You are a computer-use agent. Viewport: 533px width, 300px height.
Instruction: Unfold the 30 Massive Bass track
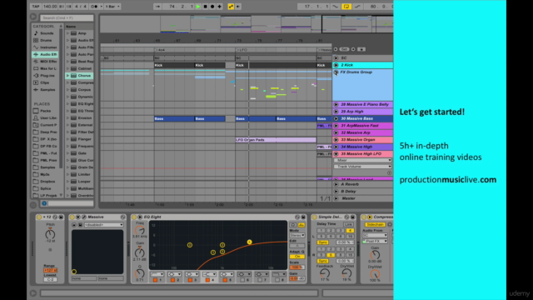click(x=336, y=118)
